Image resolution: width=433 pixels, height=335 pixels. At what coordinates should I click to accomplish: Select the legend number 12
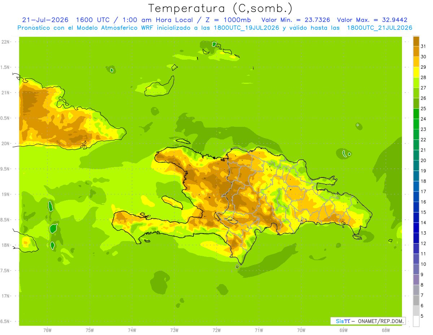point(423,243)
